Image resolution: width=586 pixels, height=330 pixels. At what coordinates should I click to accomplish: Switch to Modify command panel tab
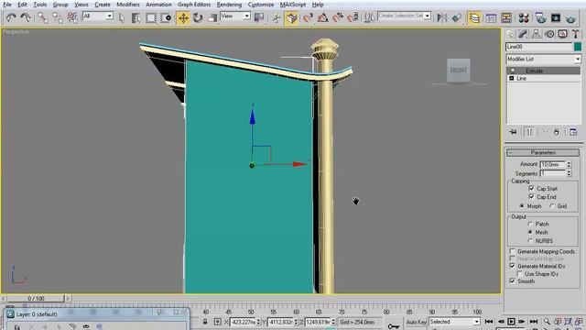click(523, 35)
